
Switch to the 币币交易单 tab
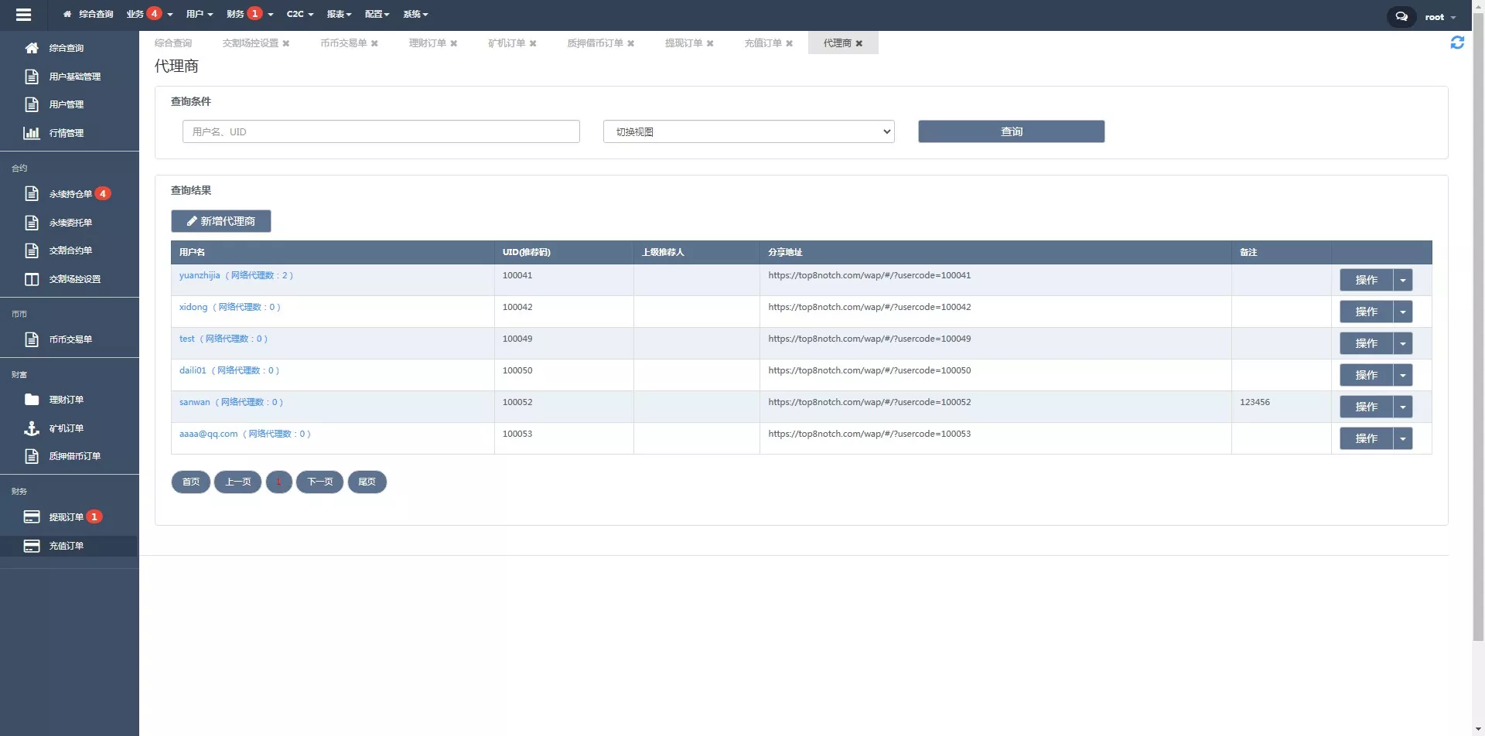point(343,43)
